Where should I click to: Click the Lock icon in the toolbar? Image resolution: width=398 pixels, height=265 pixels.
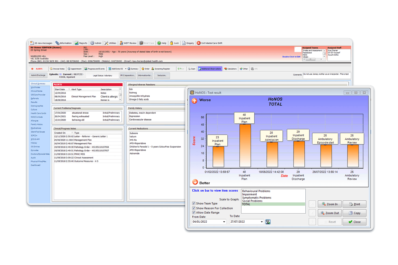pos(174,43)
